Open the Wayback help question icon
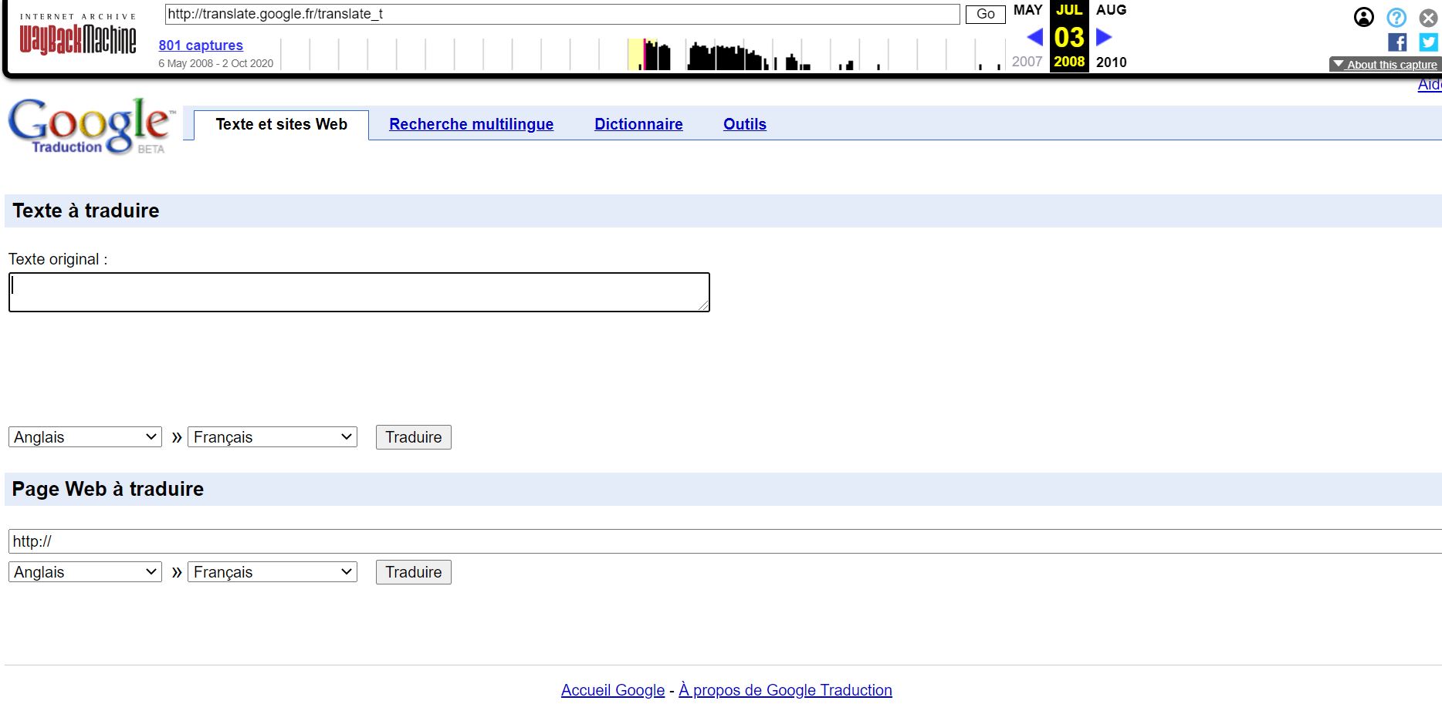Image resolution: width=1442 pixels, height=704 pixels. (1396, 17)
